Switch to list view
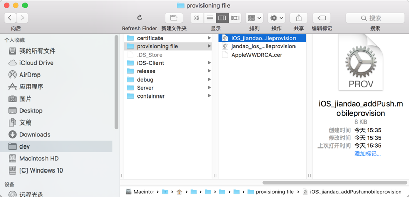409x197 pixels. click(210, 18)
